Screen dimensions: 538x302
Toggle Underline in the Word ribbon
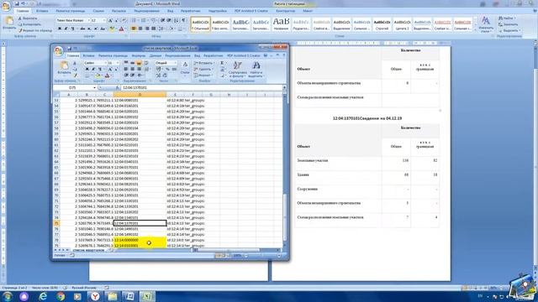[x=72, y=29]
